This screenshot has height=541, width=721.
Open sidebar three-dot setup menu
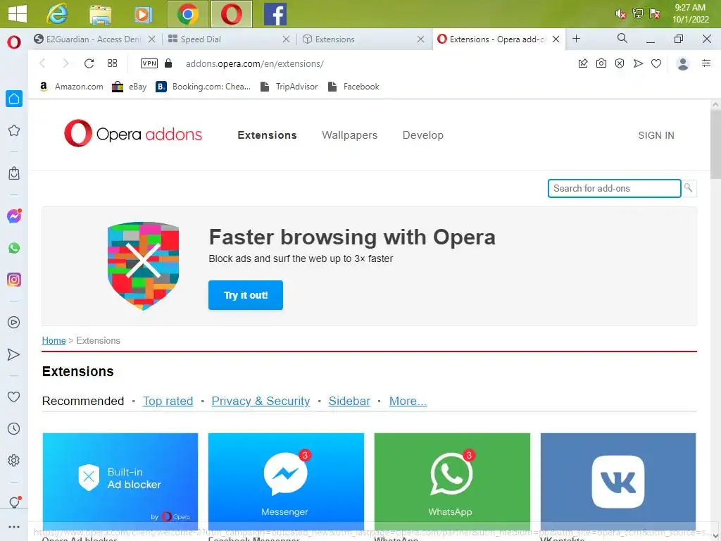coord(14,527)
